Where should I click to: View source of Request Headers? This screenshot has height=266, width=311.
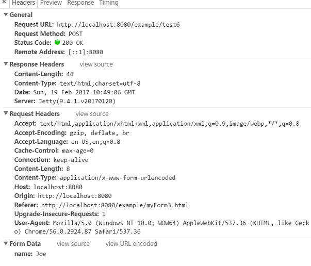click(92, 114)
